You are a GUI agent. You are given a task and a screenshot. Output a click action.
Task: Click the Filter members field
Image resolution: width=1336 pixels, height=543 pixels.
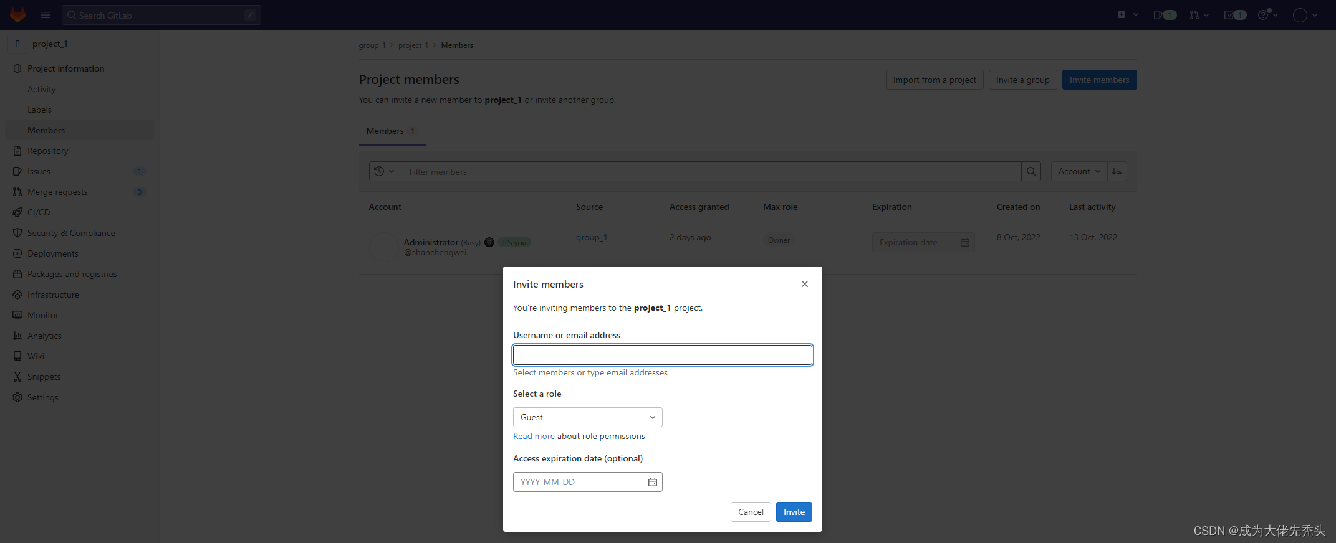click(711, 171)
